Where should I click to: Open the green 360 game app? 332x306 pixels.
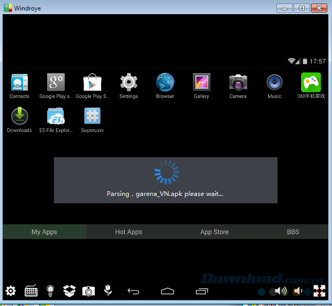pyautogui.click(x=311, y=83)
